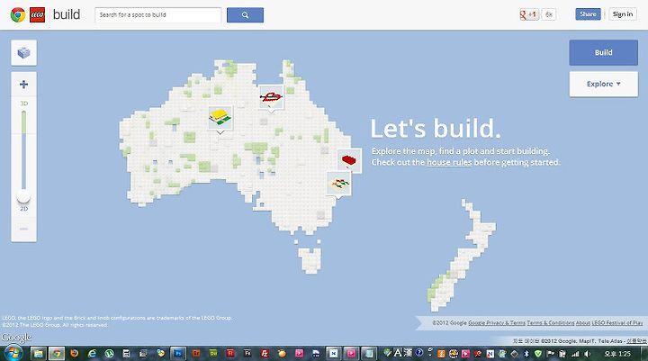Click the Share button
648x361 pixels.
588,14
